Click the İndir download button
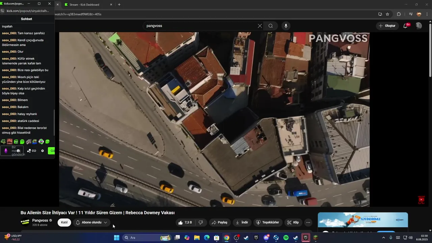Screen dimensions: 432x243 pos(242,222)
